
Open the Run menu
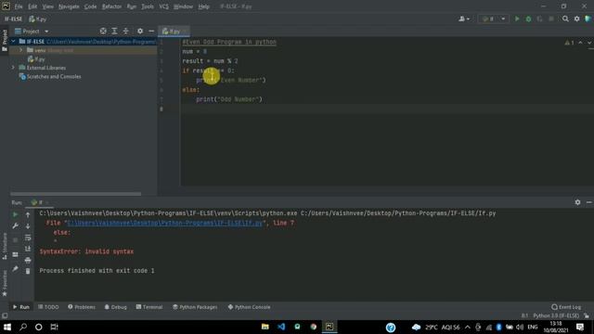point(132,6)
